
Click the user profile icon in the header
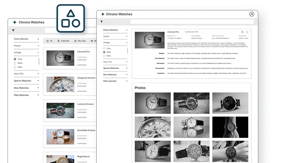pos(251,14)
